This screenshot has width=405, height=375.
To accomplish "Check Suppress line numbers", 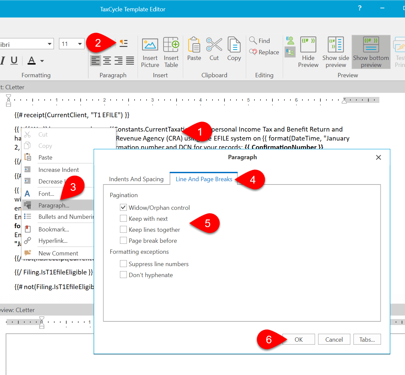I will [x=123, y=264].
